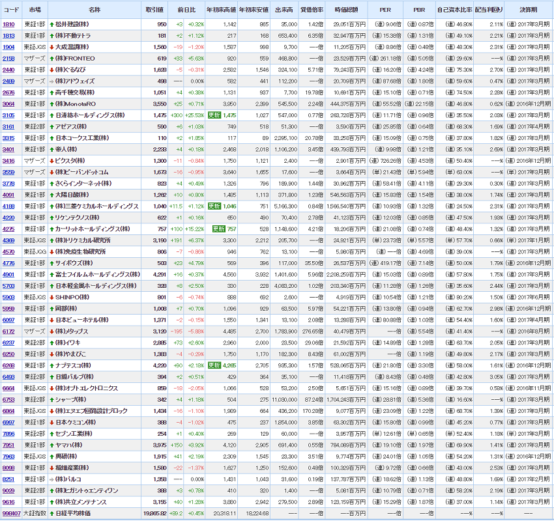Screen dimensions: 554x521
Task: Select the company name 富士フイルムホールディングス(株)
Action: coord(98,275)
